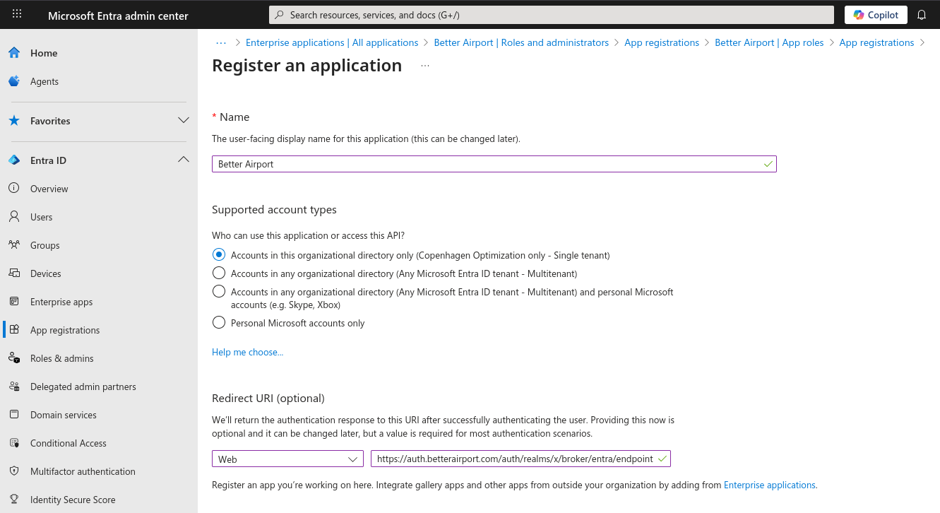Go to Better Airport | App roles breadcrumb
The image size is (940, 513).
pyautogui.click(x=769, y=42)
